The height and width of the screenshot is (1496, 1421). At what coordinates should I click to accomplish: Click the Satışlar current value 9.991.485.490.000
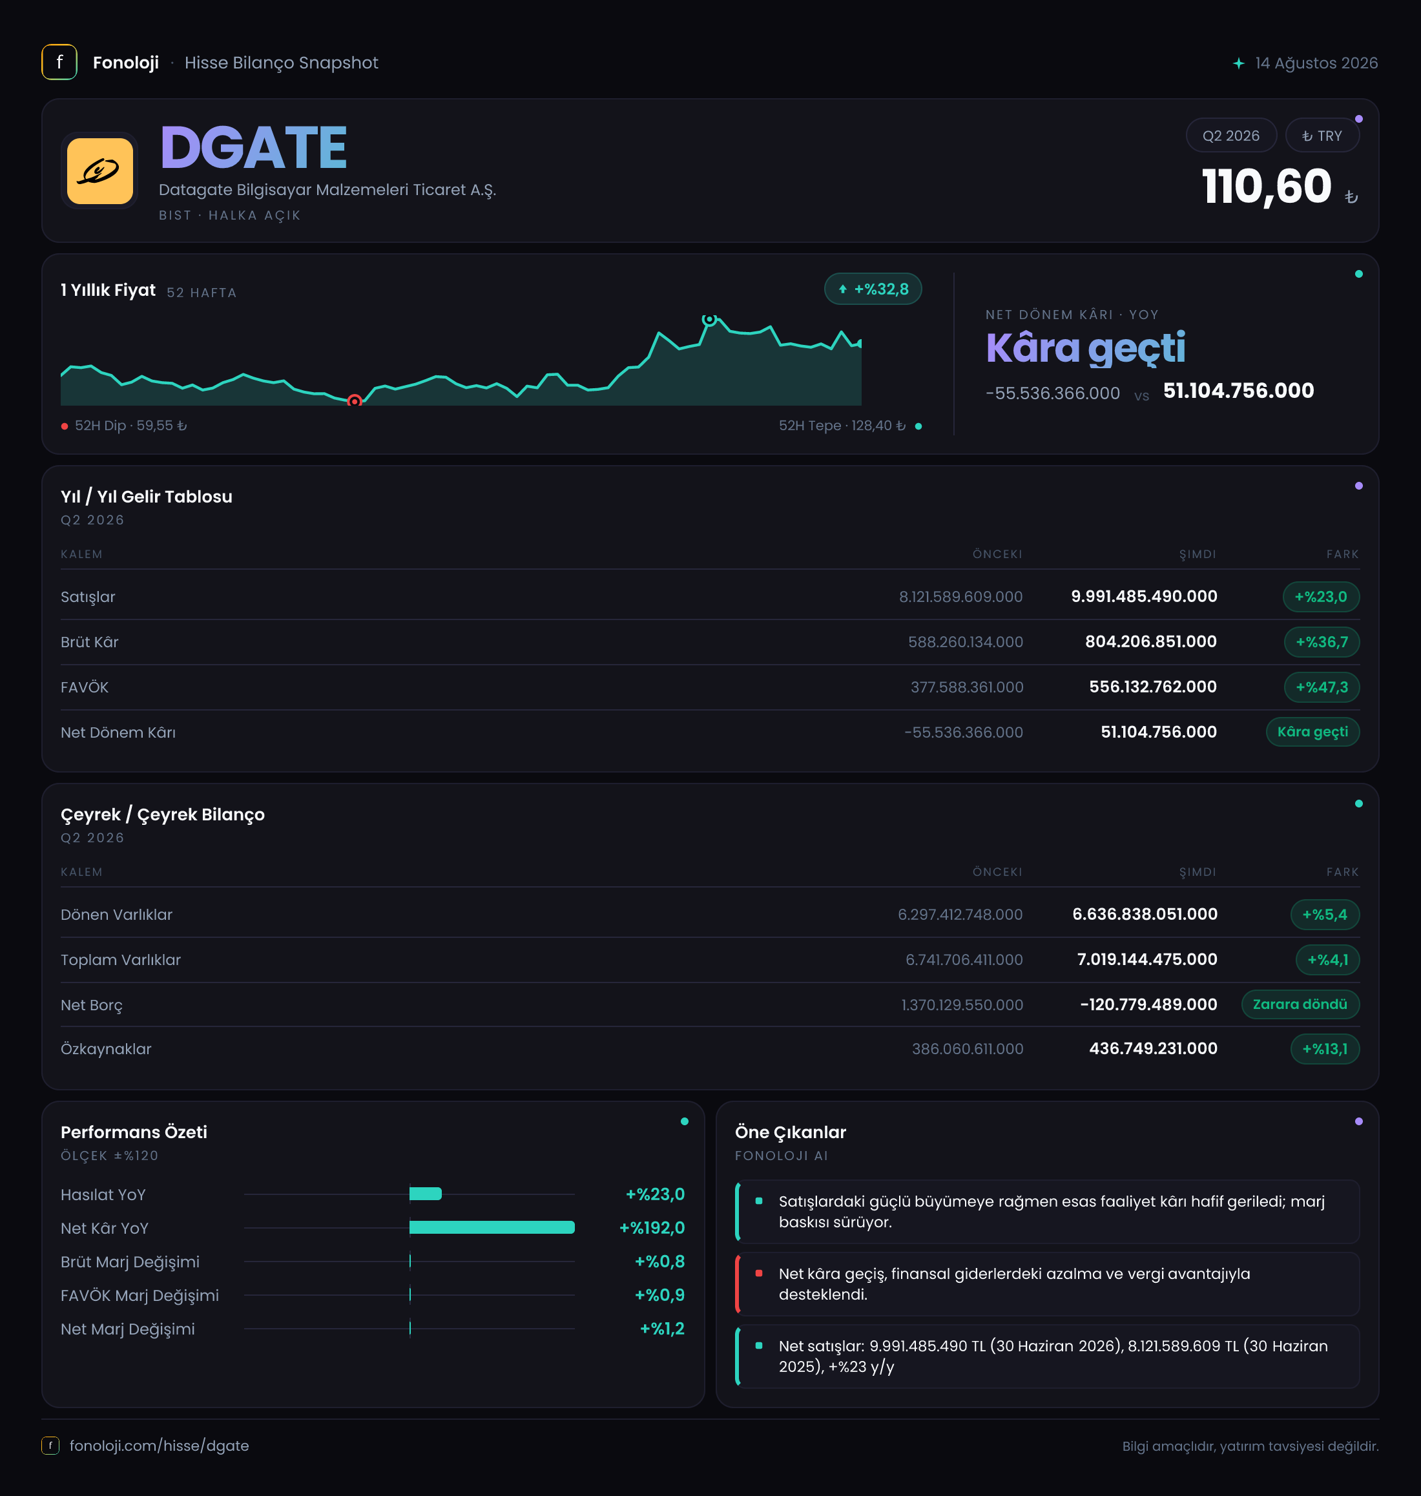tap(1144, 597)
